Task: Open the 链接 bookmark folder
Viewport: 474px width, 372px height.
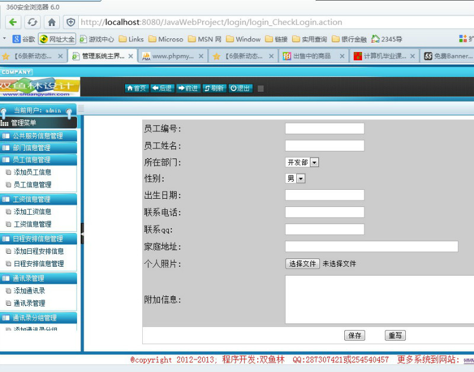Action: (276, 39)
